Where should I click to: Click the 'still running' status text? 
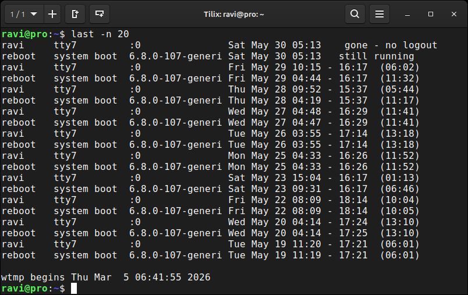point(376,56)
